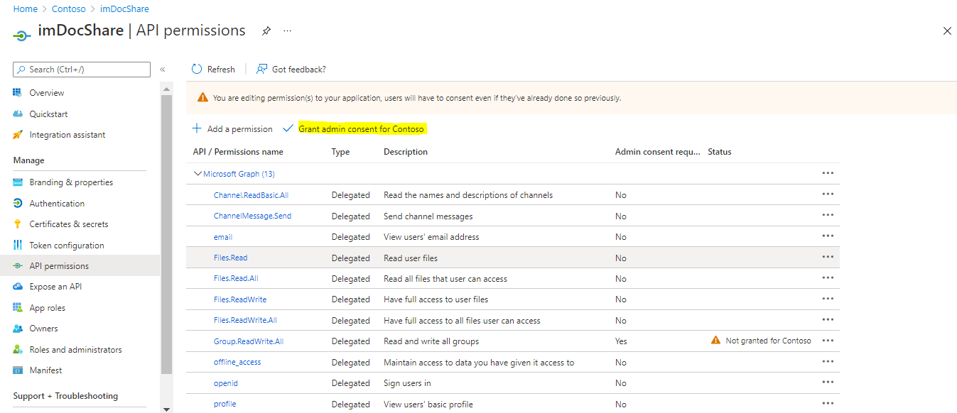This screenshot has height=413, width=957.
Task: Click the API / Permissions name column header
Action: coord(238,152)
